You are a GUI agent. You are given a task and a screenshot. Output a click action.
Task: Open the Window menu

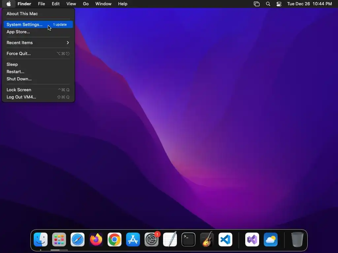point(103,4)
